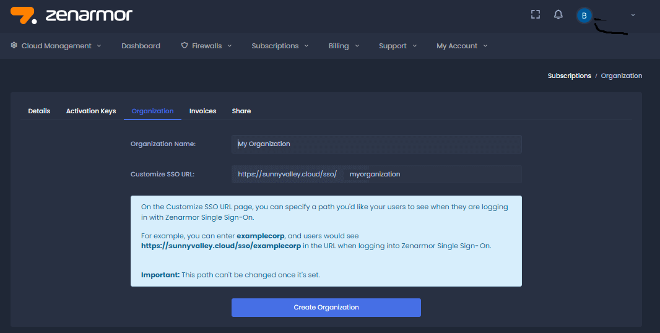The height and width of the screenshot is (333, 660).
Task: Click the https://sunnyvalley.cloud/sso/ prefix text
Action: (287, 175)
